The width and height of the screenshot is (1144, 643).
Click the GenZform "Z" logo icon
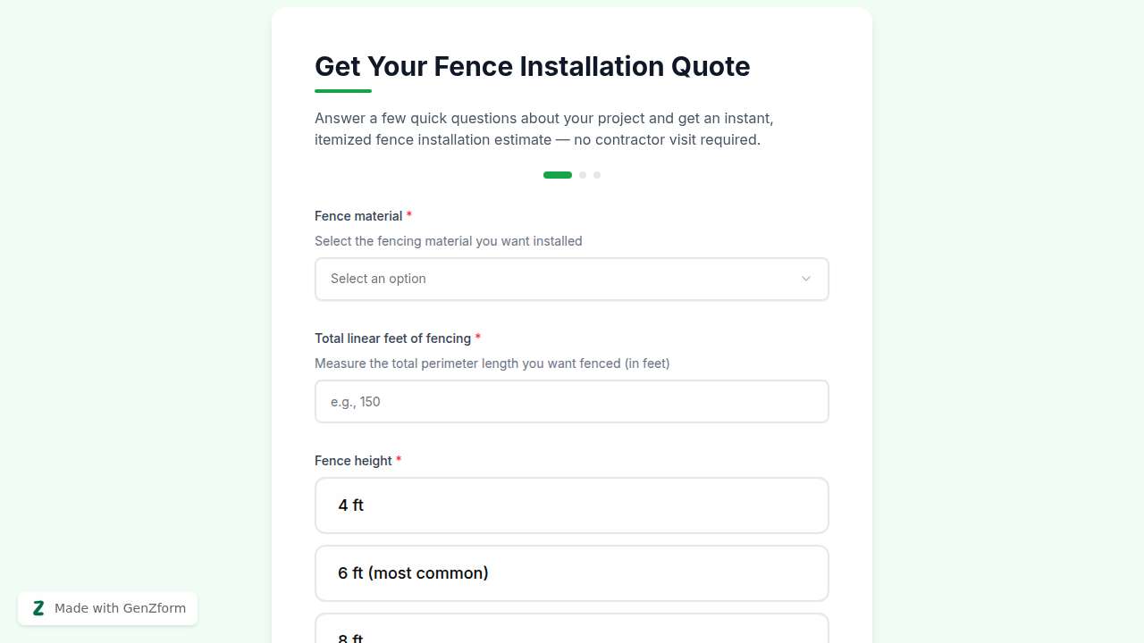38,608
